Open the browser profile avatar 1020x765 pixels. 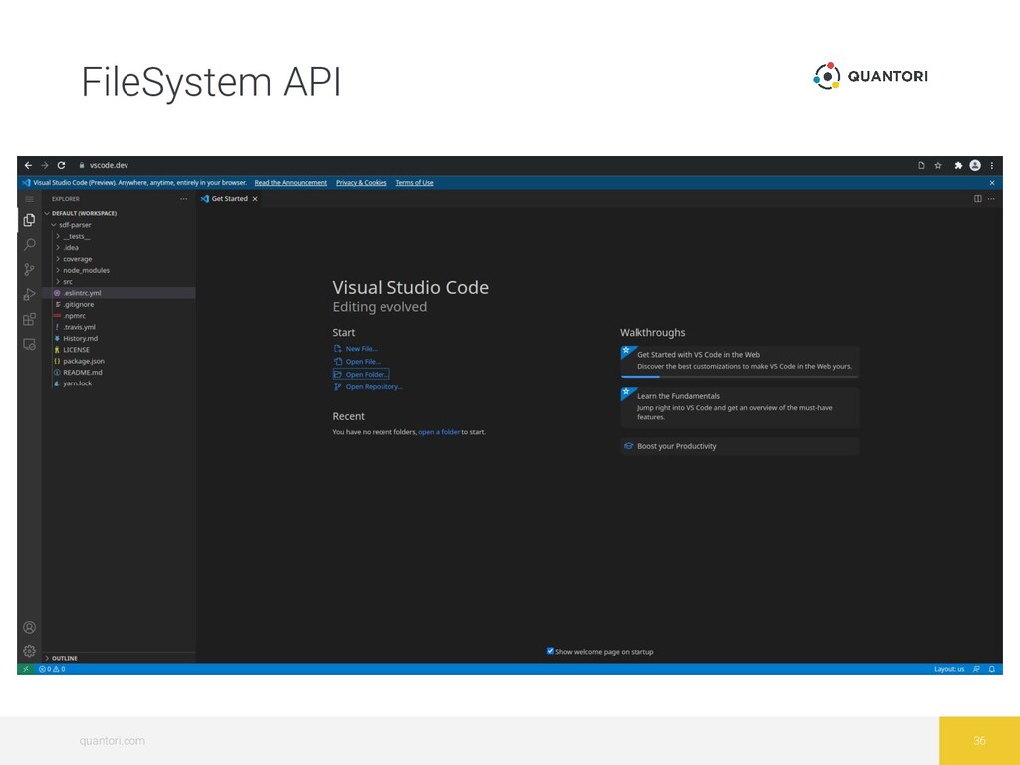point(975,166)
